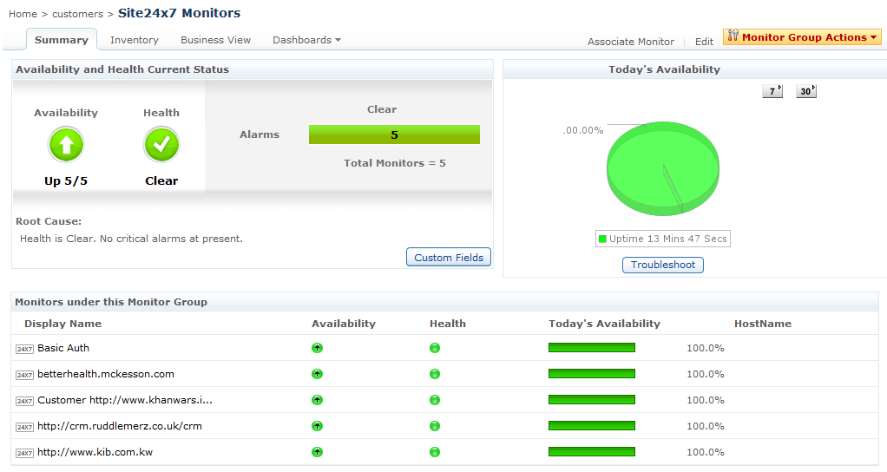Click the 24x7 icon beside Basic Auth
Viewport: 887px width, 472px height.
[24, 349]
